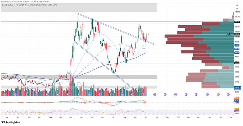Click the 463.07K volume label

point(238,87)
